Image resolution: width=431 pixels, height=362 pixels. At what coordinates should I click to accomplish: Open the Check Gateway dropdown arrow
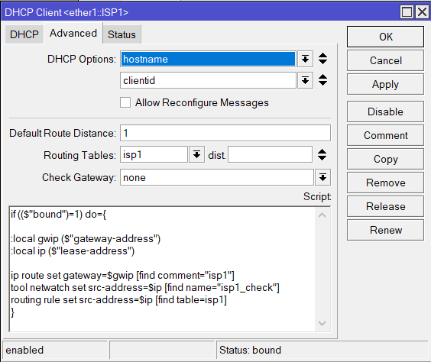[x=322, y=177]
